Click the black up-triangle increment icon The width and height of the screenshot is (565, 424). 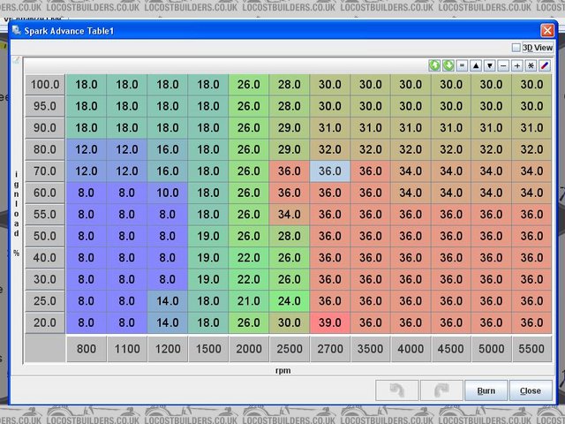(476, 65)
